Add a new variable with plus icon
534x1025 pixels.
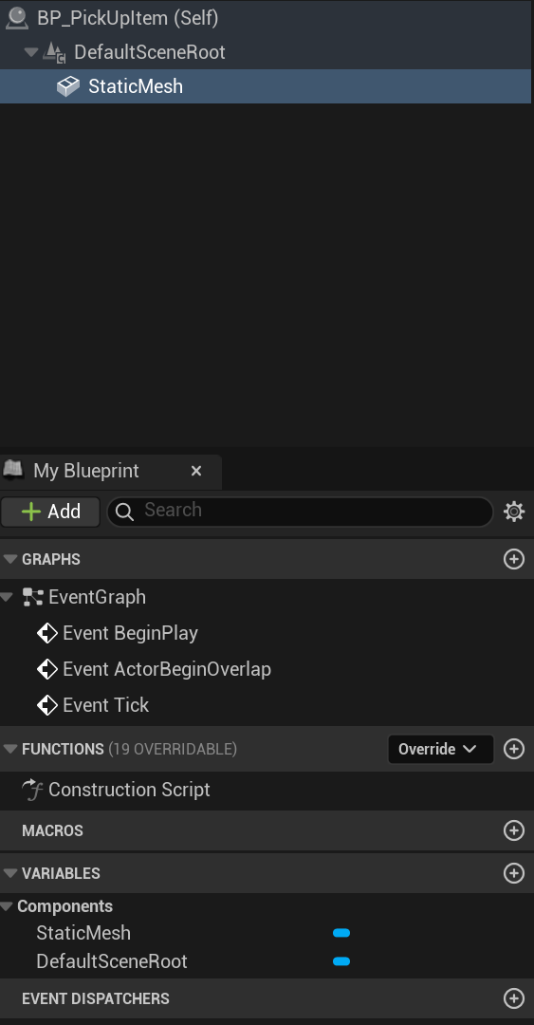(514, 873)
